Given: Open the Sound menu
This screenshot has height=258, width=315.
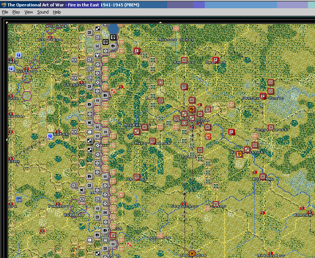Looking at the screenshot, I should [43, 12].
